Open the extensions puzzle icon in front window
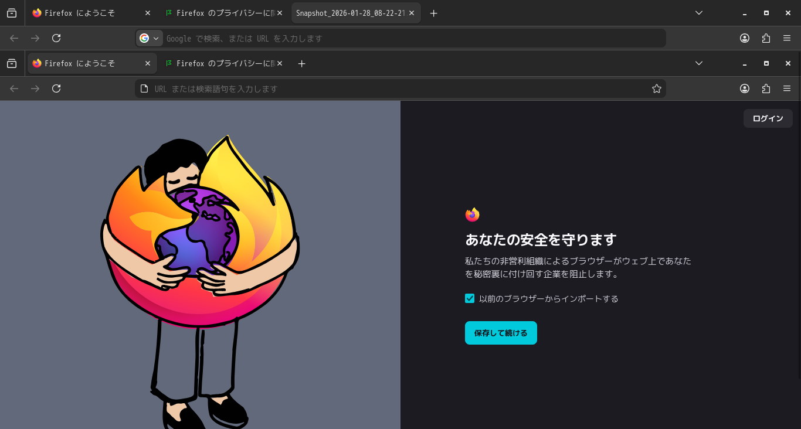Viewport: 801px width, 429px height. coord(766,88)
